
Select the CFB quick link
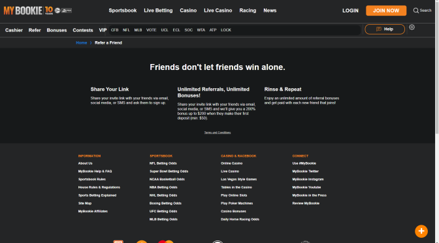point(114,30)
